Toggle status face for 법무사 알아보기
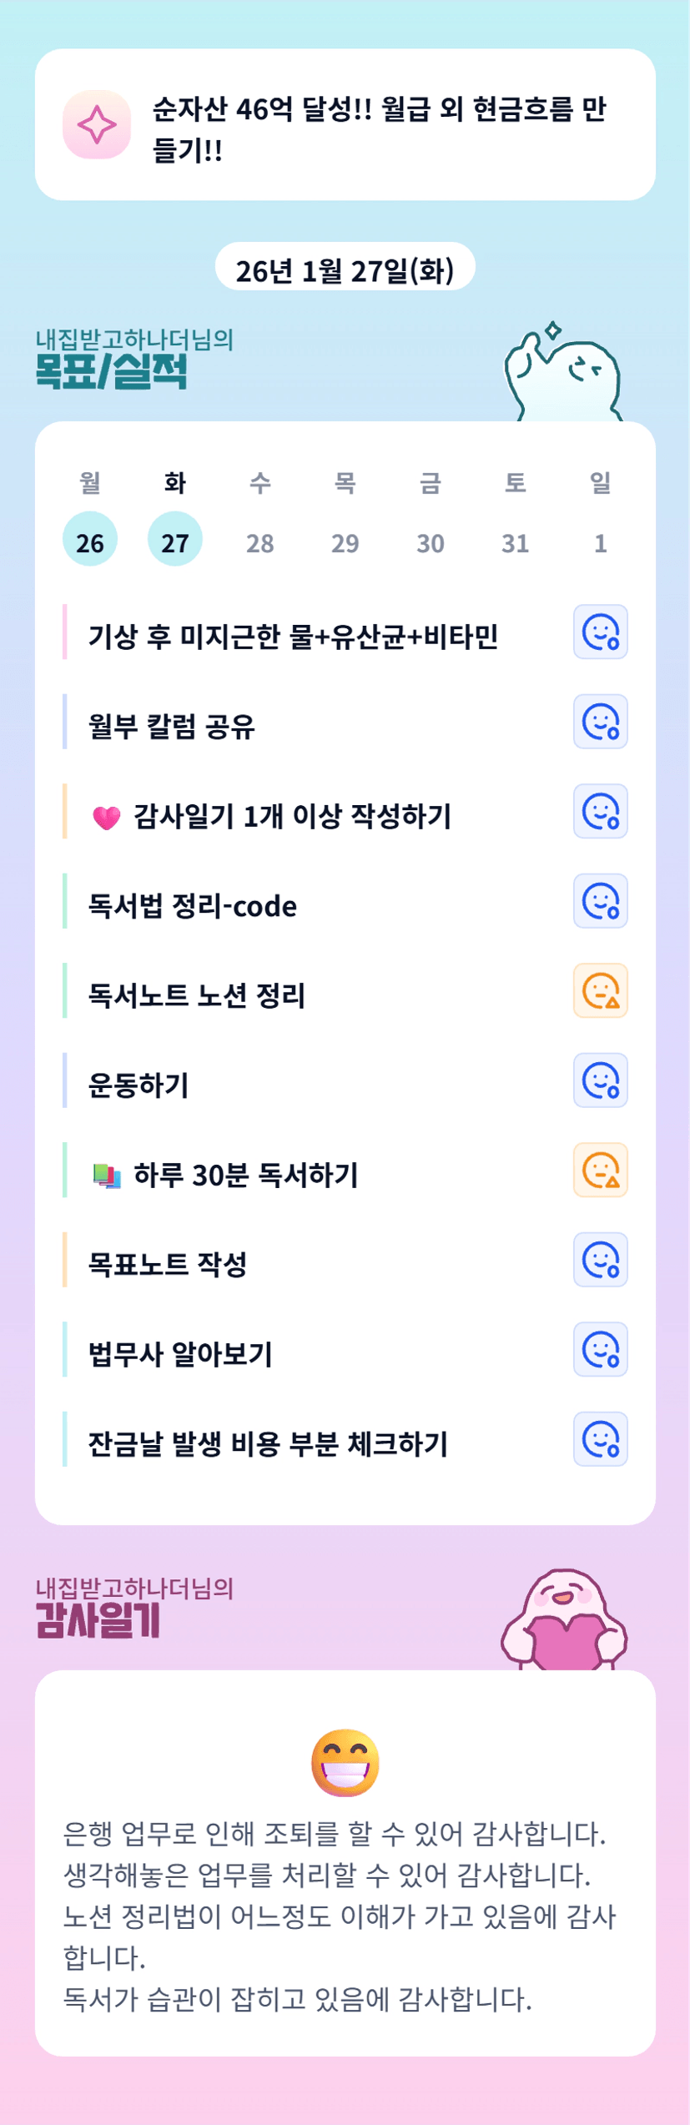Viewport: 690px width, 2125px height. pyautogui.click(x=600, y=1349)
